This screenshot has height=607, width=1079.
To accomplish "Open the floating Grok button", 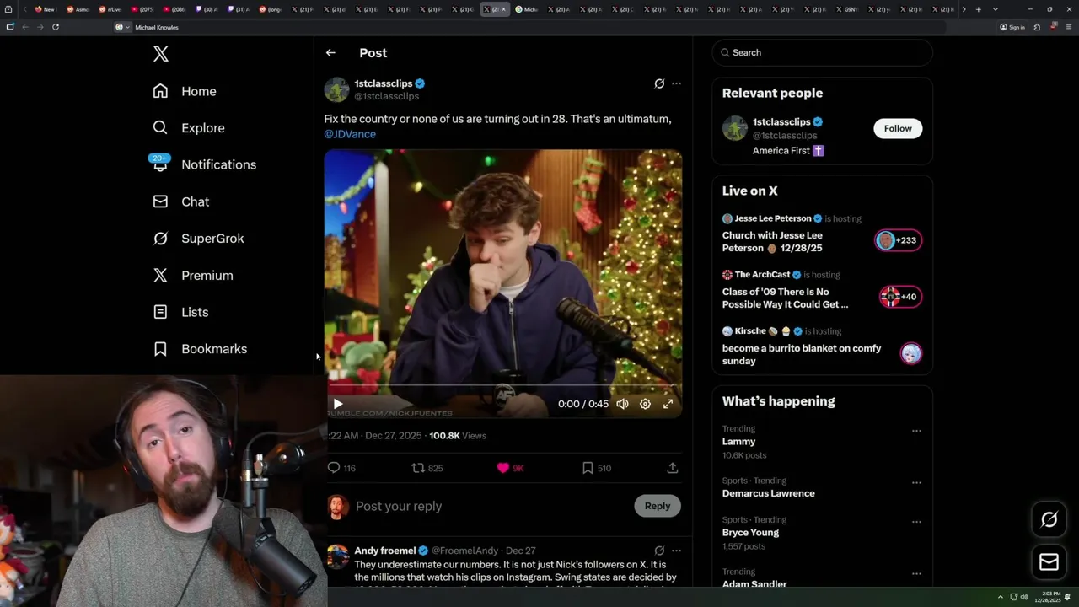I will [x=1049, y=519].
